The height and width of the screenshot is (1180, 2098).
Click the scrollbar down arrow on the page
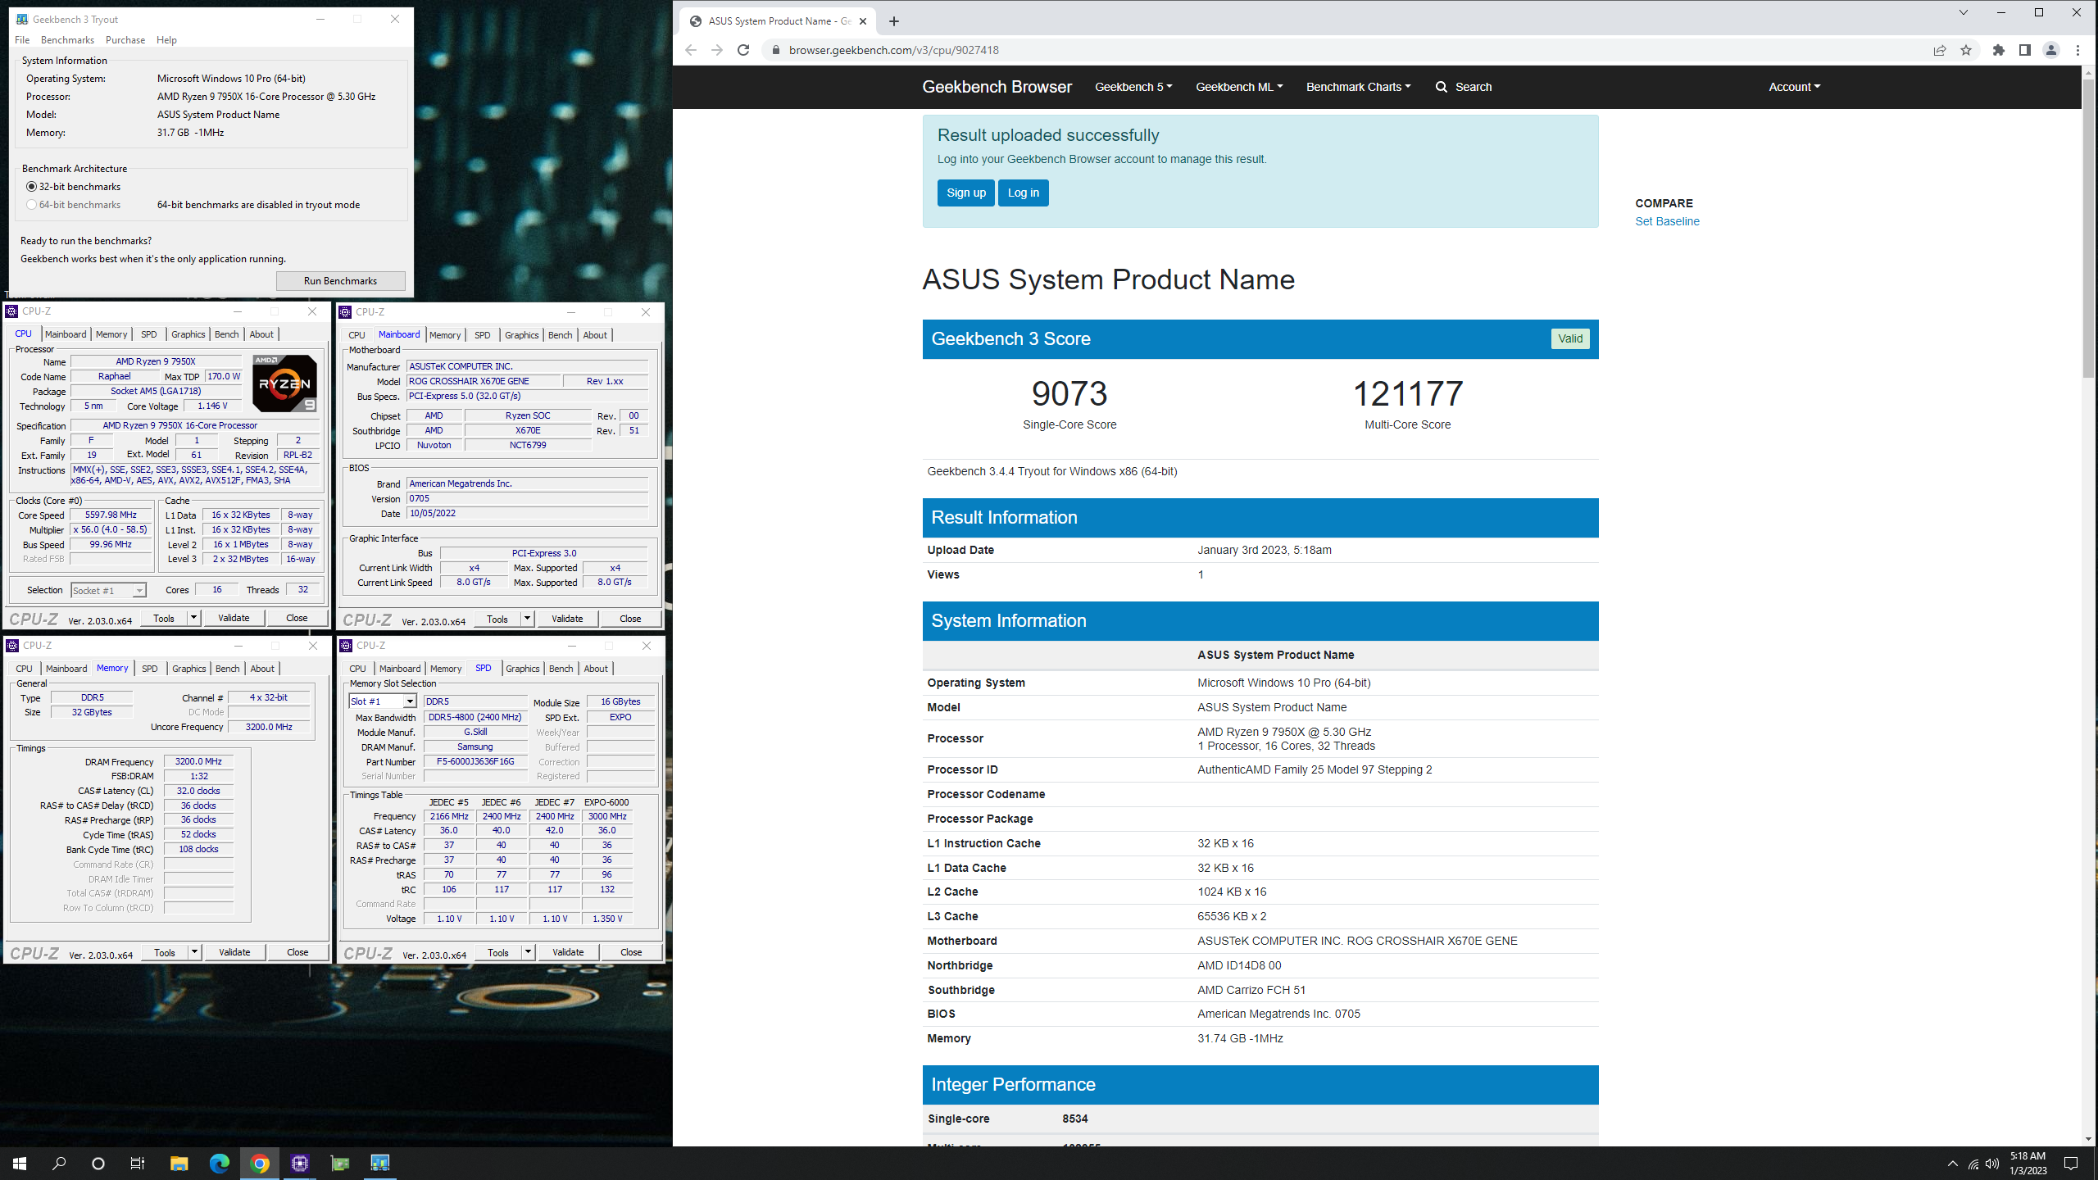2087,1139
